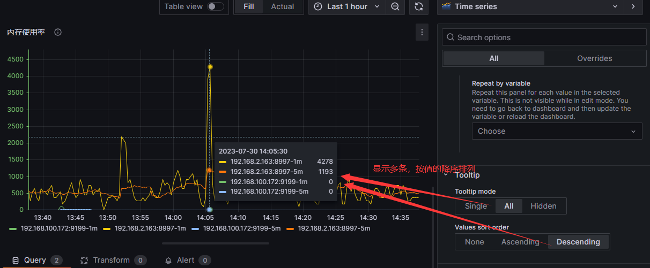Click tooltip value 4278

tap(325, 162)
